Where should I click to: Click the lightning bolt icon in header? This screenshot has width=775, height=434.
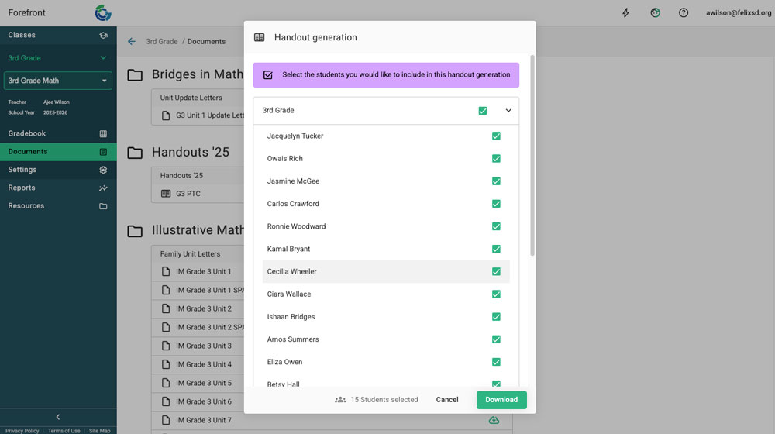pyautogui.click(x=626, y=13)
